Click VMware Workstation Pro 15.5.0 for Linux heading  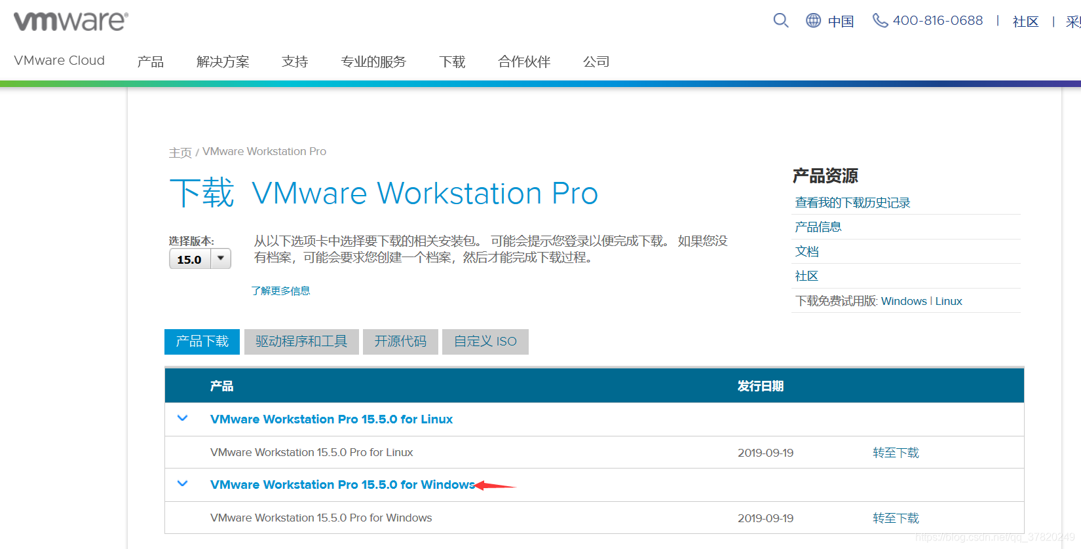[x=332, y=419]
